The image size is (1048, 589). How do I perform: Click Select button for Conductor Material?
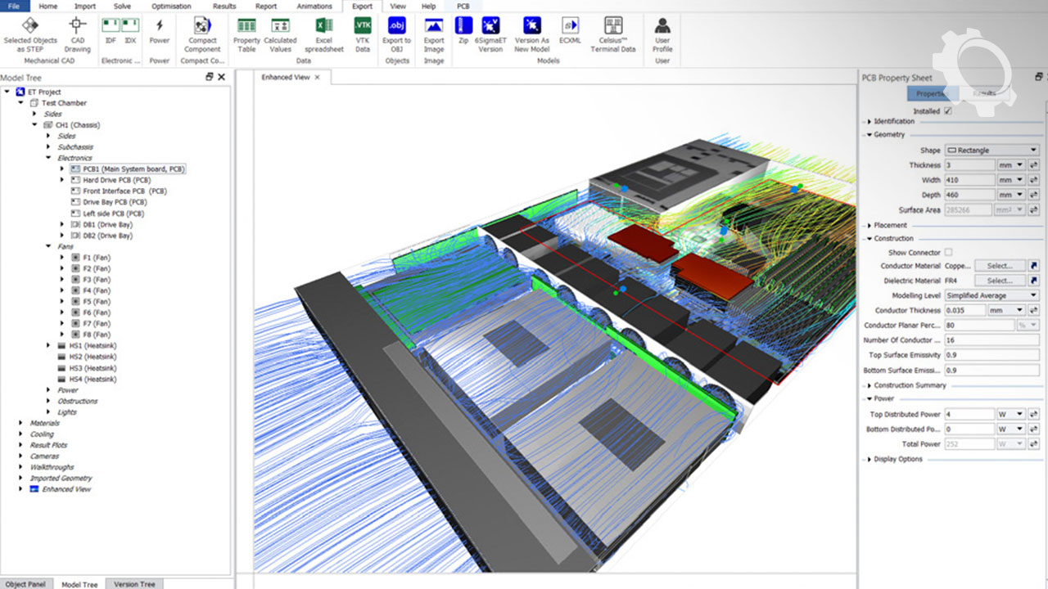1000,266
